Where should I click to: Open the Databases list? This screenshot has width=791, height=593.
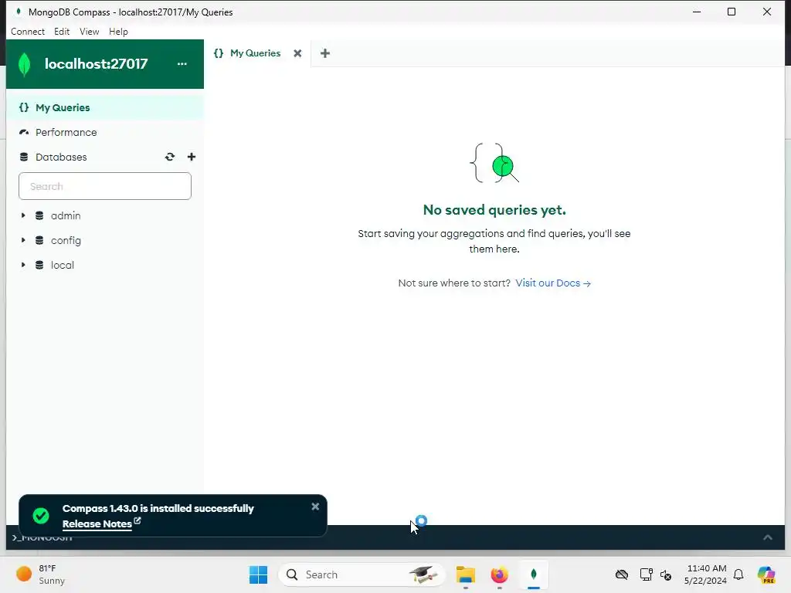[61, 158]
